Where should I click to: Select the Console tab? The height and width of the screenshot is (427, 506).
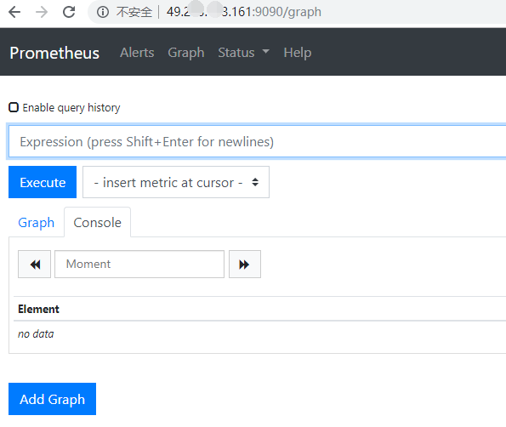98,222
